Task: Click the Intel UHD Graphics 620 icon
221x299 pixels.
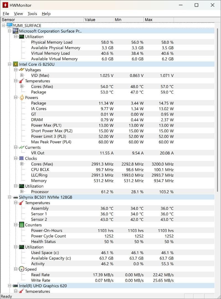Action: click(x=16, y=286)
